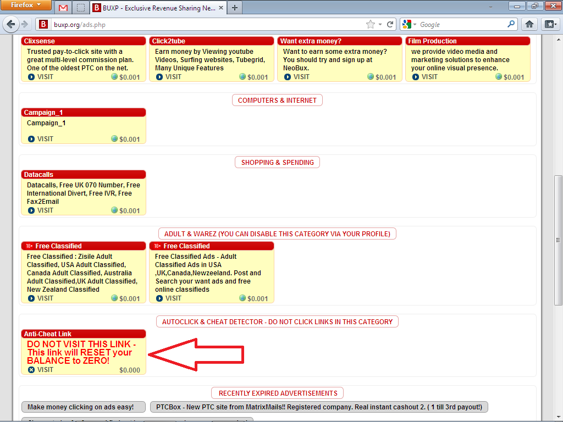This screenshot has width=563, height=422.
Task: Open the bookmarks menu button
Action: pyautogui.click(x=550, y=24)
